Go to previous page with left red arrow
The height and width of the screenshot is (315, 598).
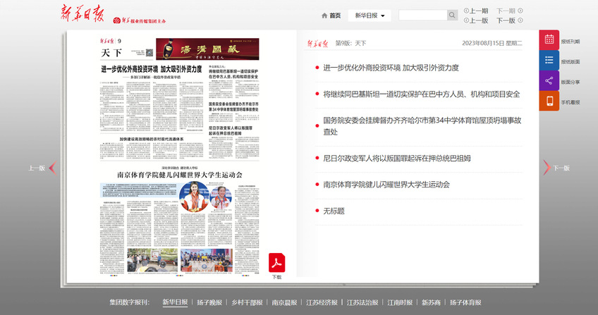click(x=51, y=168)
